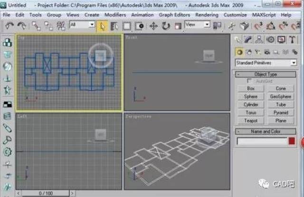Image resolution: width=304 pixels, height=197 pixels.
Task: Click the Pyramid primitive button
Action: click(x=281, y=113)
